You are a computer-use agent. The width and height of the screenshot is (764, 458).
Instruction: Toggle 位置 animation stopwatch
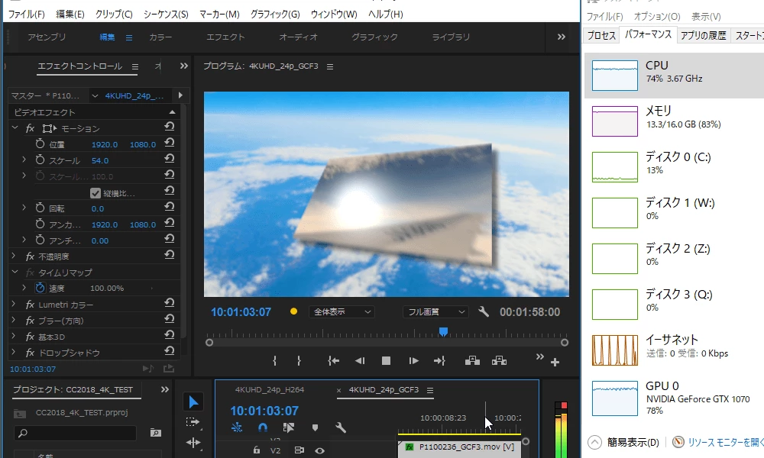click(40, 144)
